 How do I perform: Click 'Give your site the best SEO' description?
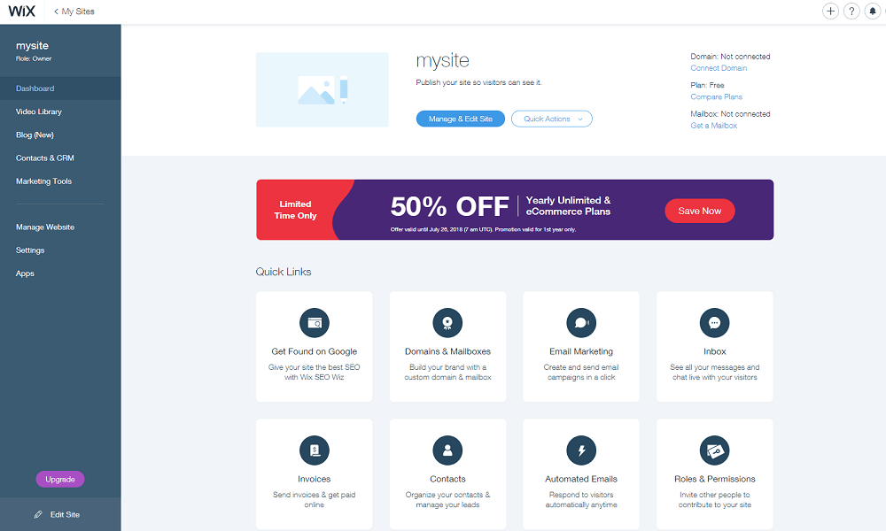tap(315, 373)
